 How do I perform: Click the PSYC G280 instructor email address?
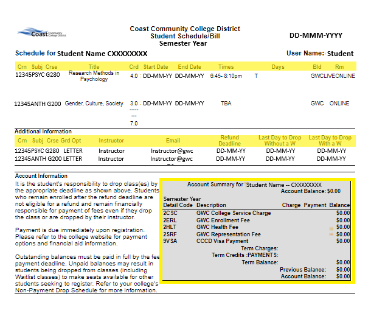click(172, 151)
